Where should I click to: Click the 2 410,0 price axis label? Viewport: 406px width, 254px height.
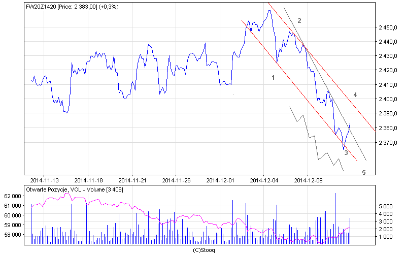[x=388, y=85]
